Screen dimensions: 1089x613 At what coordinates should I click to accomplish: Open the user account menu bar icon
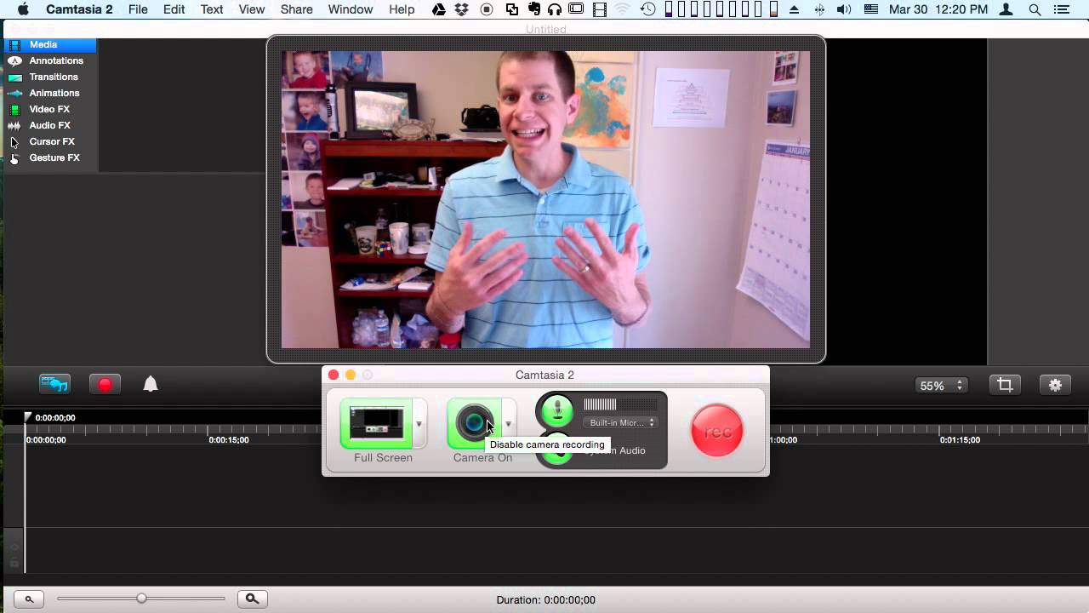coord(1007,9)
